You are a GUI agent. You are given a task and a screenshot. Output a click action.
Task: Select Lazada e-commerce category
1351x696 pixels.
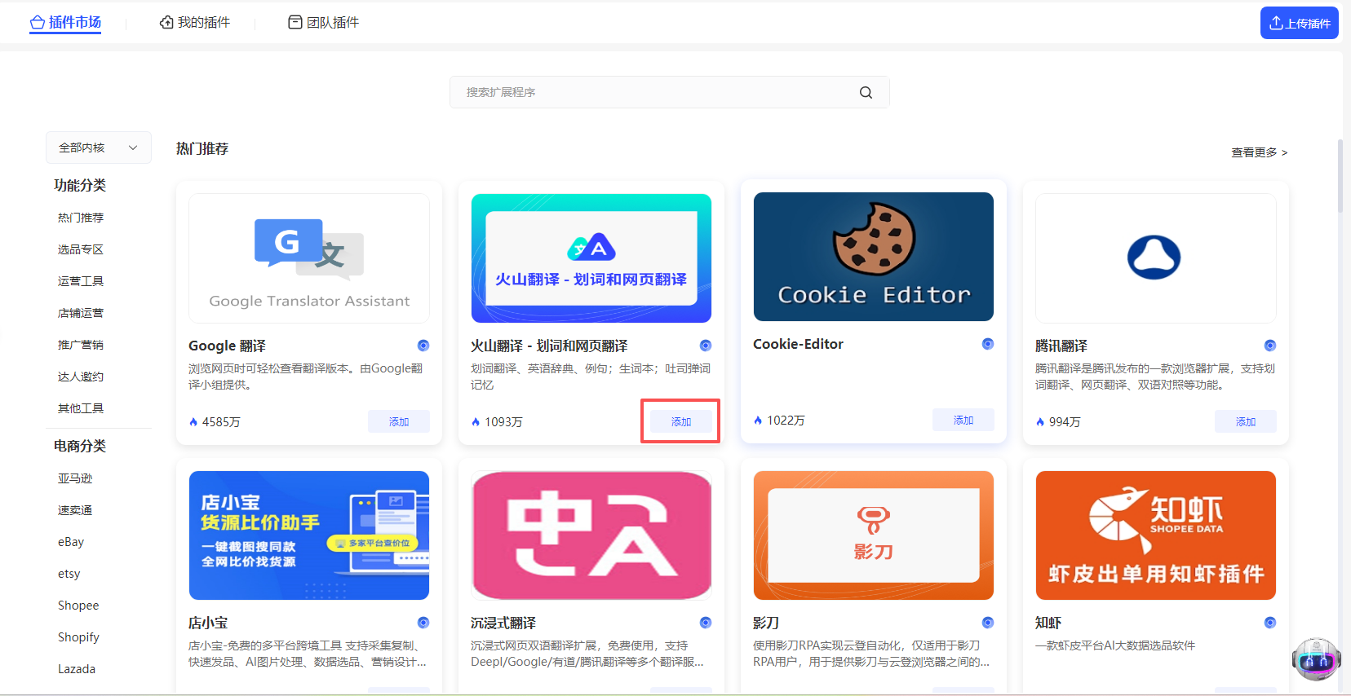tap(77, 669)
